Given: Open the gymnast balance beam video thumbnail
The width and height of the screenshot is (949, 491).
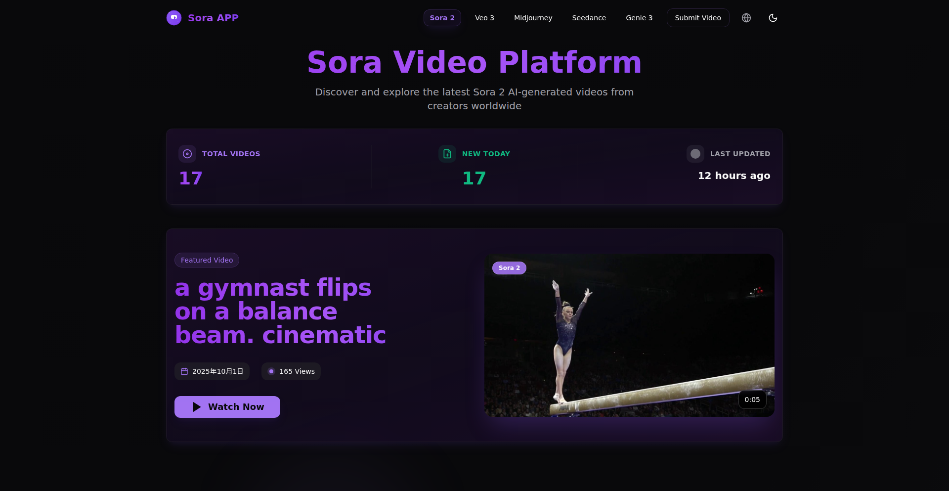Looking at the screenshot, I should coord(629,335).
